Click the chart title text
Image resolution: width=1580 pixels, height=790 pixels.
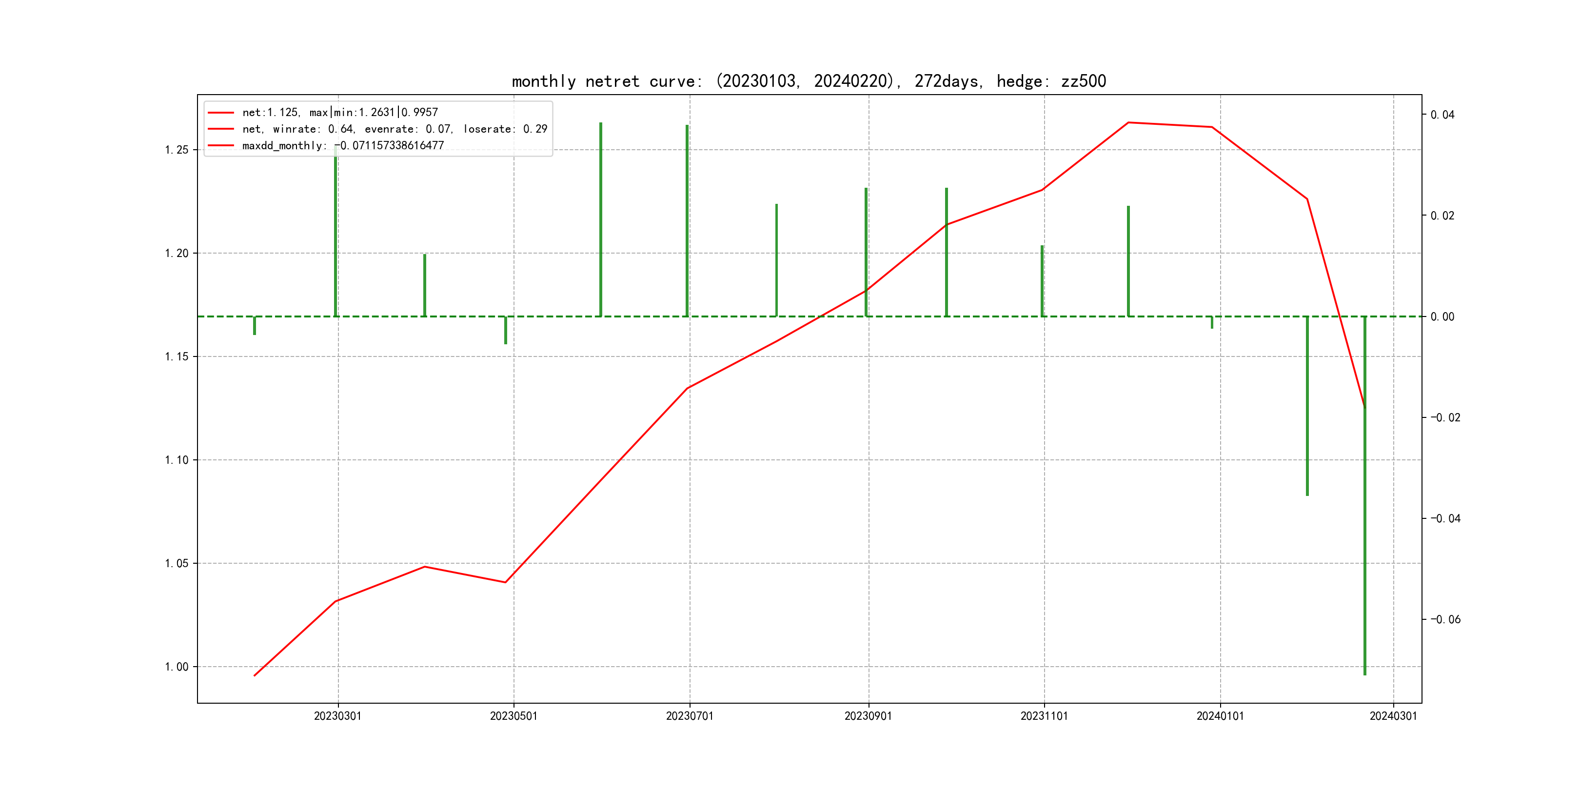pos(809,81)
